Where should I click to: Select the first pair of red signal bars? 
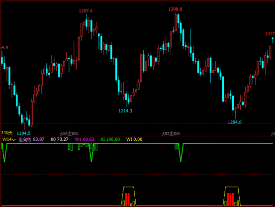[x=127, y=200]
